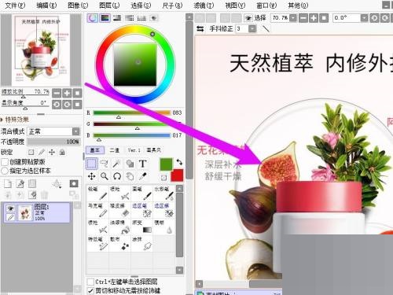The height and width of the screenshot is (295, 393).
Task: Click the 二值 mode button
Action: click(115, 150)
